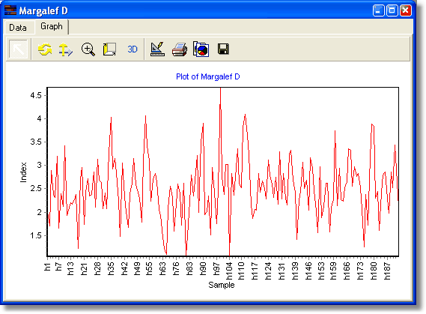Activate the magnifier zoom tool
The image size is (426, 314).
pos(88,49)
